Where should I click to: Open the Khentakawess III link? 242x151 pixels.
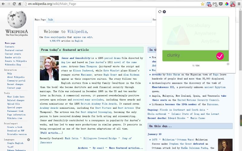point(163,87)
